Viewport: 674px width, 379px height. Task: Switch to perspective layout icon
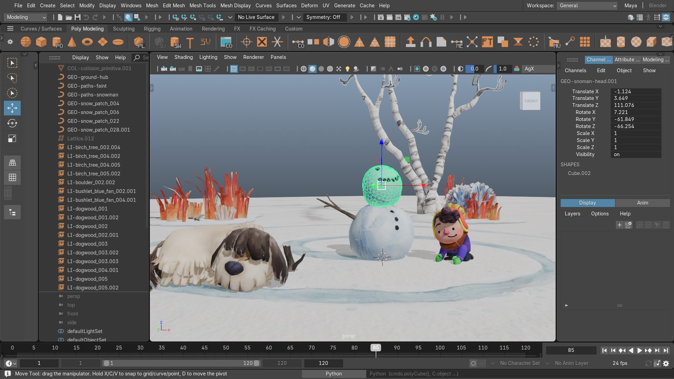coord(12,163)
